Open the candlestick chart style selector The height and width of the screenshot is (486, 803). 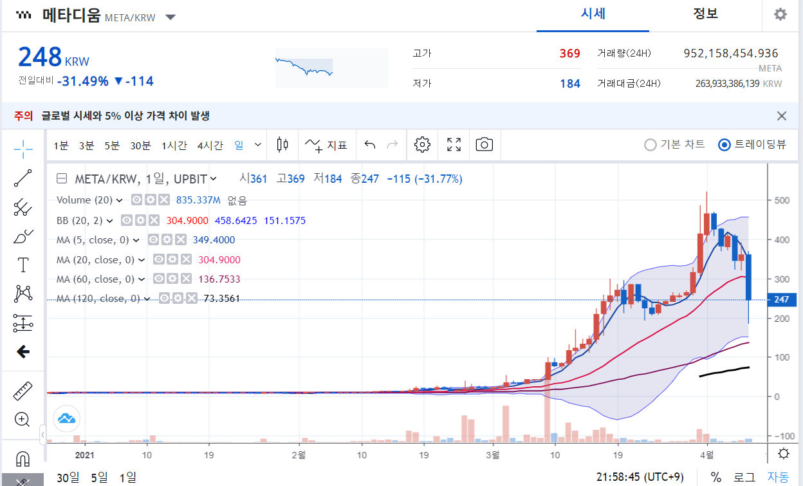pyautogui.click(x=282, y=145)
